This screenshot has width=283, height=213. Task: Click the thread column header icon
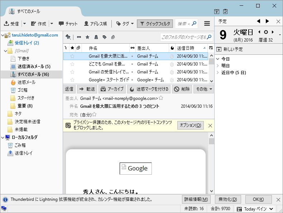click(x=66, y=48)
